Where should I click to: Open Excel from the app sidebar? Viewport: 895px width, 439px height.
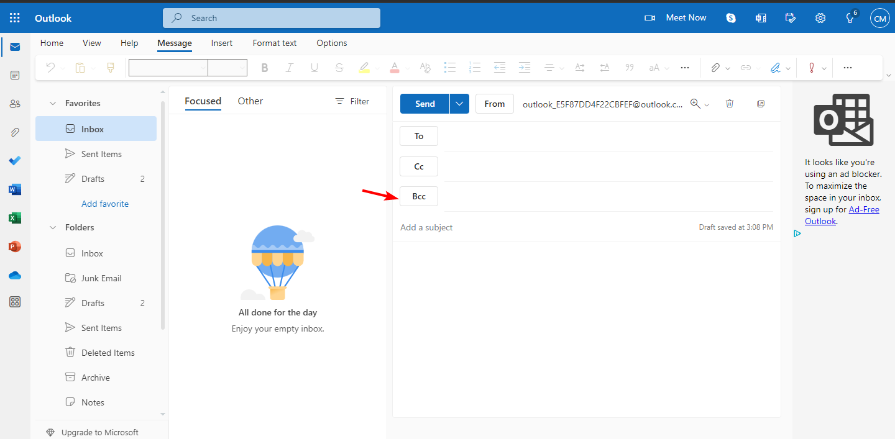click(14, 217)
